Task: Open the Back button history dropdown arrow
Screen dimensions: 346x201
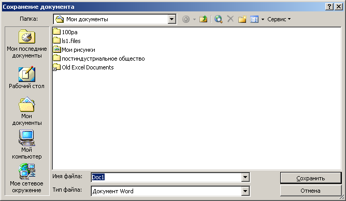Action: tap(194, 19)
